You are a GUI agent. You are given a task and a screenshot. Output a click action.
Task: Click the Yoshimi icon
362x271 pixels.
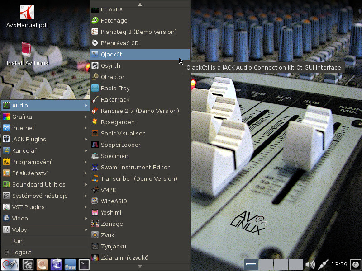click(95, 212)
